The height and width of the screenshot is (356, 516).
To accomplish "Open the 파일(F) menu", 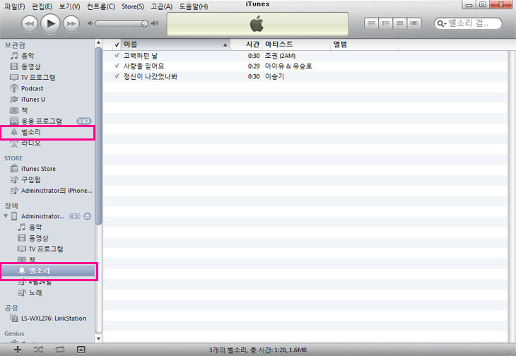I will click(14, 6).
